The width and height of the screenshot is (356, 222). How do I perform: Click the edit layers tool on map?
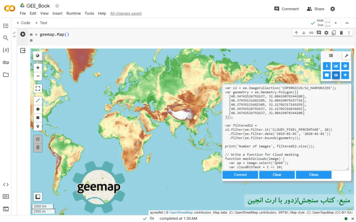38,139
